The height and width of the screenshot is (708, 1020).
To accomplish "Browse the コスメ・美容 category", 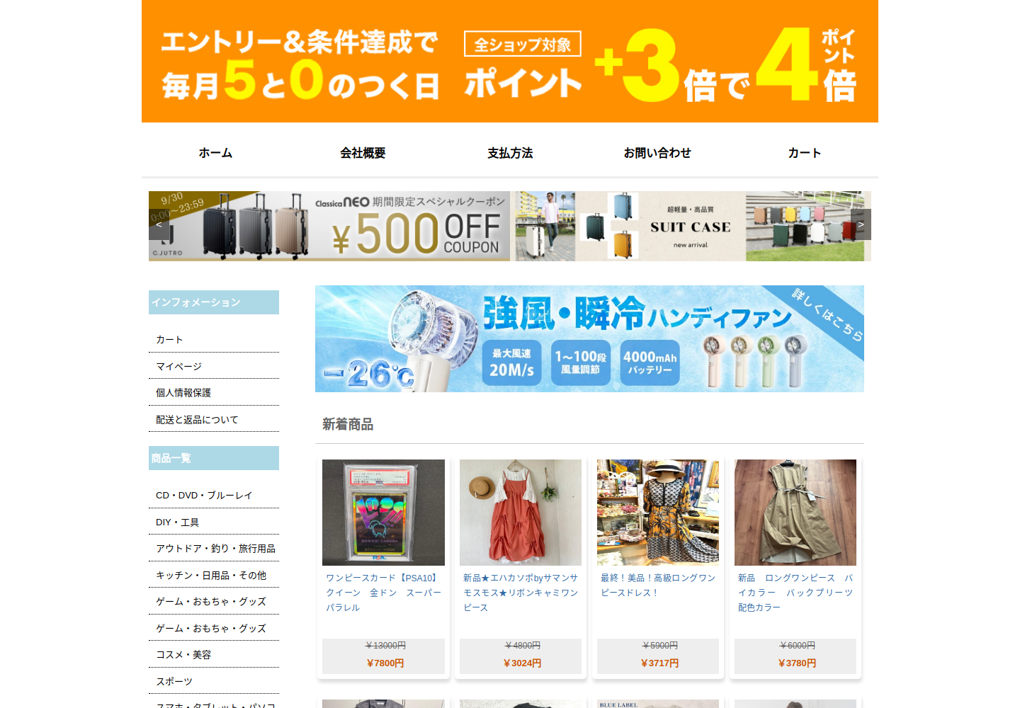I will [x=183, y=655].
